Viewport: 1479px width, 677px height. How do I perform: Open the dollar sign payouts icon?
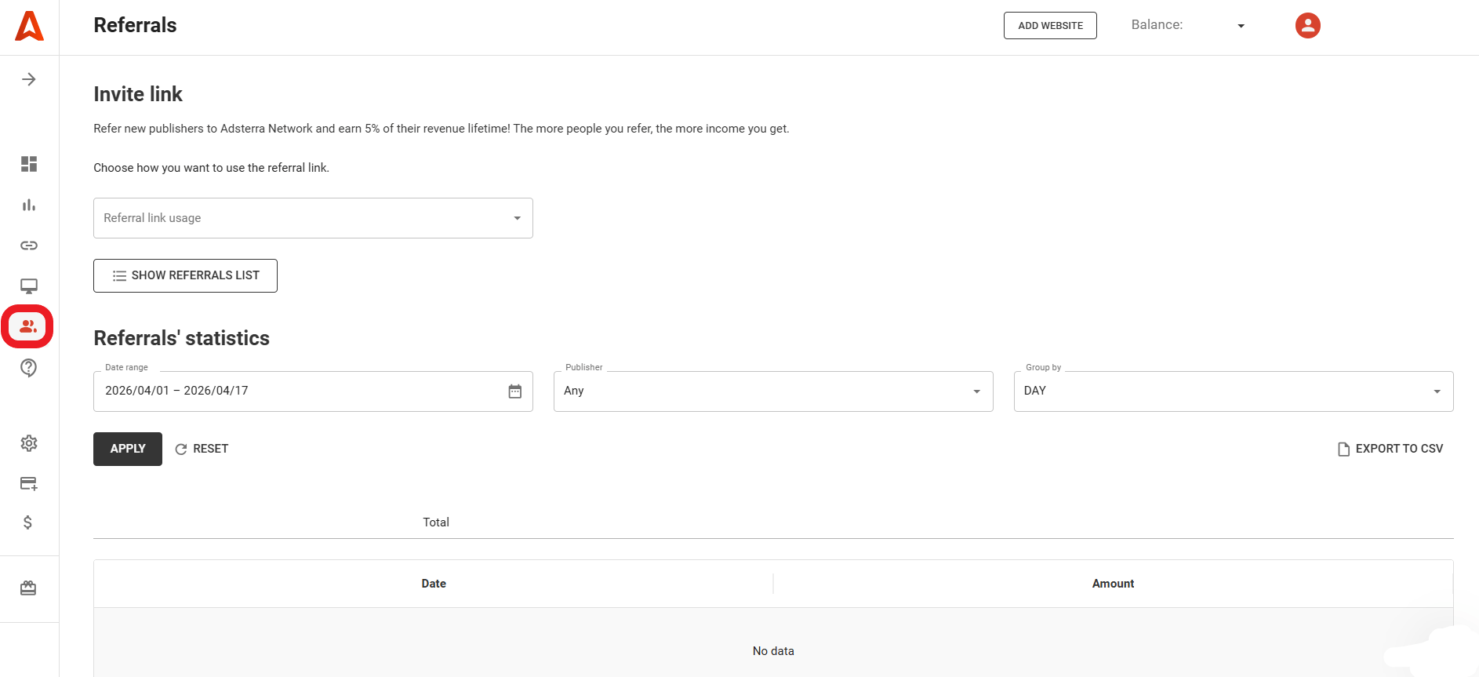tap(28, 522)
